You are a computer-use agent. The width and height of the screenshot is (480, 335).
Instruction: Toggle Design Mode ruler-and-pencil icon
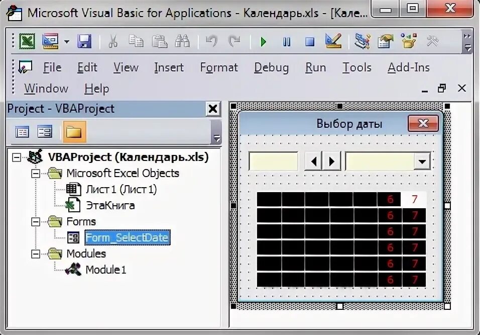coord(333,41)
